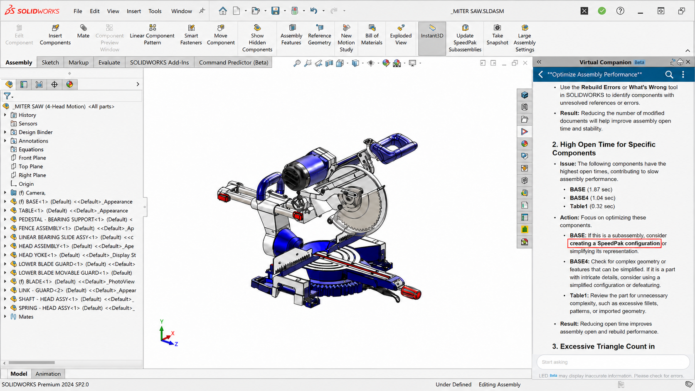The height and width of the screenshot is (391, 695).
Task: Open the FeatureManager design tree tab
Action: coord(9,84)
